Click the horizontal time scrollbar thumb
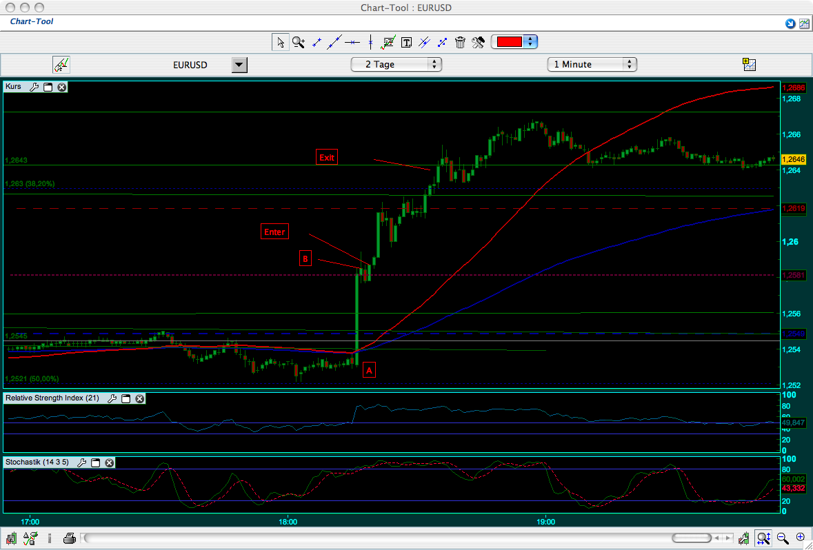The width and height of the screenshot is (813, 550). [x=692, y=538]
